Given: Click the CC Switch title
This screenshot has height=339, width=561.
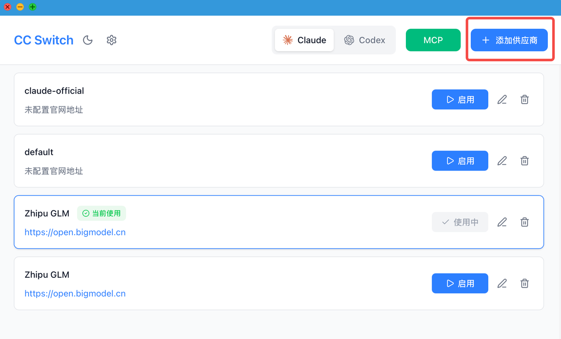Looking at the screenshot, I should pos(44,40).
